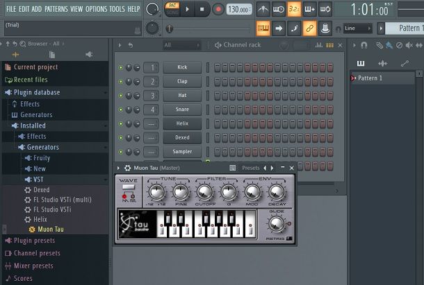Go to previous Muon Tau preset
The image size is (424, 285).
(x=265, y=168)
